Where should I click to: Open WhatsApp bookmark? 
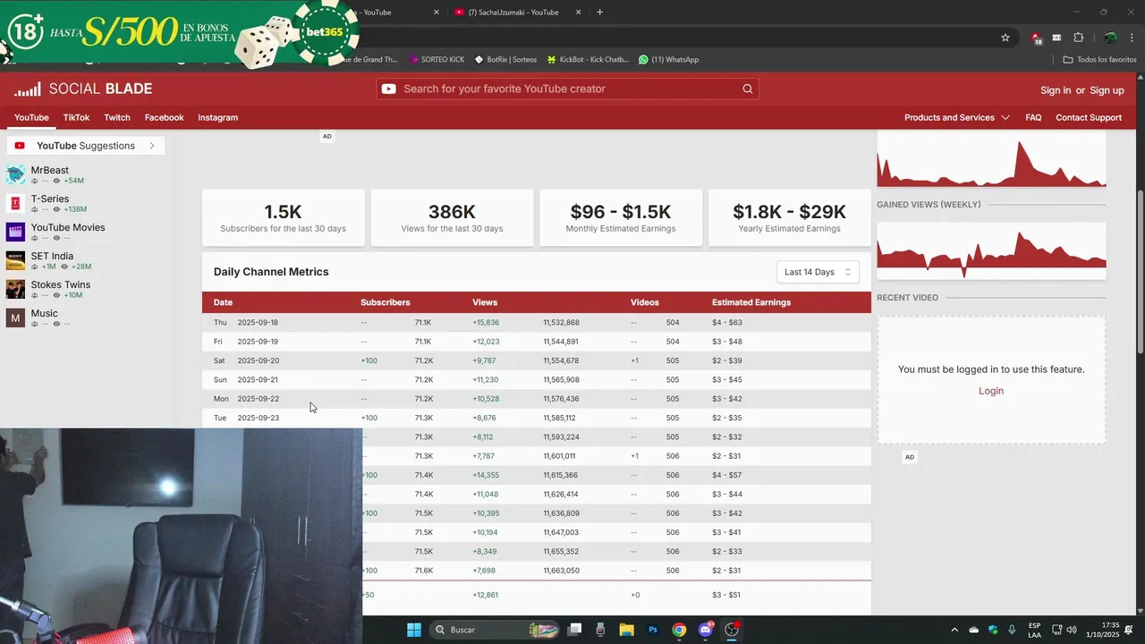click(668, 60)
